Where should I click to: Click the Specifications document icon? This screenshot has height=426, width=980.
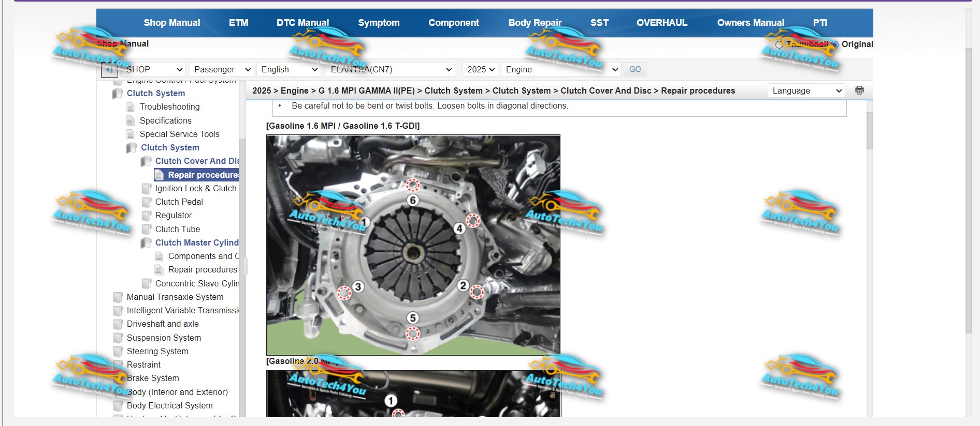[131, 120]
